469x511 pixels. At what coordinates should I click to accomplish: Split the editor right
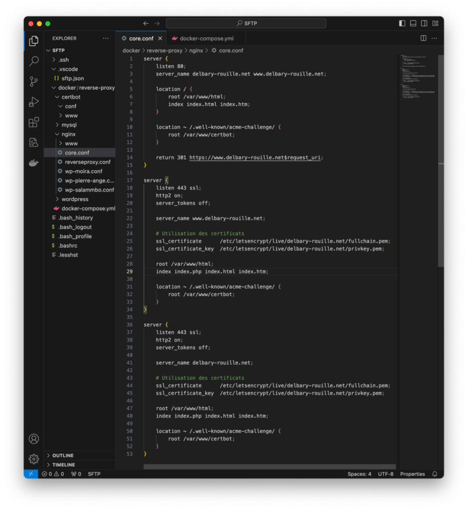pyautogui.click(x=424, y=38)
